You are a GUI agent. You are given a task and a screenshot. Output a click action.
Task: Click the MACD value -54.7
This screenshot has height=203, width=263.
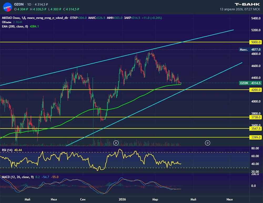[45, 177]
